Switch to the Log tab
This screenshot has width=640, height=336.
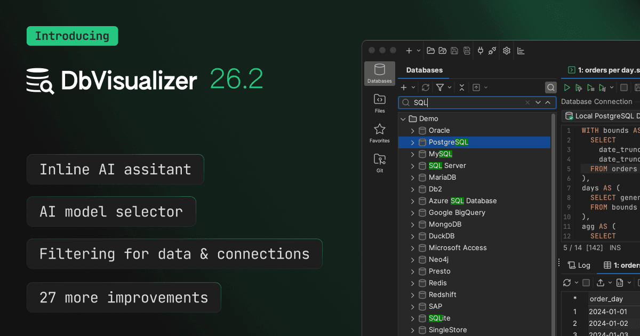pyautogui.click(x=579, y=265)
